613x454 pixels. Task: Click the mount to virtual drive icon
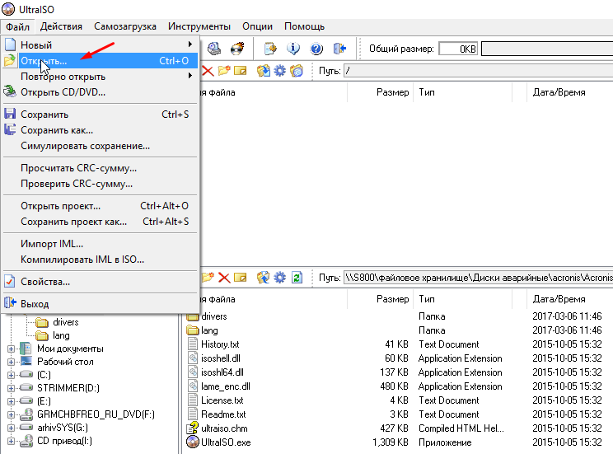click(214, 49)
